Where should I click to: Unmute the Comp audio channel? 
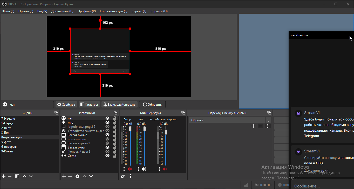(x=130, y=169)
